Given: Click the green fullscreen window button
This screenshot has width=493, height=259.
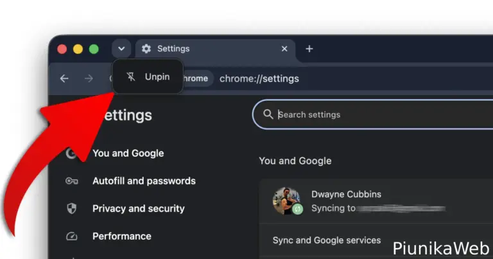Looking at the screenshot, I should coord(94,49).
